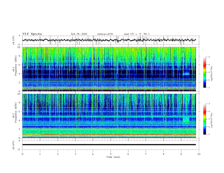Click the ch.2 color scale bar

point(205,119)
